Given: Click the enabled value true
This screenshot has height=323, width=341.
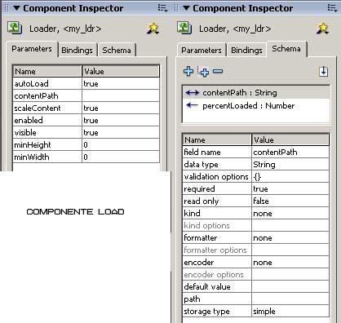Looking at the screenshot, I should pyautogui.click(x=121, y=120).
